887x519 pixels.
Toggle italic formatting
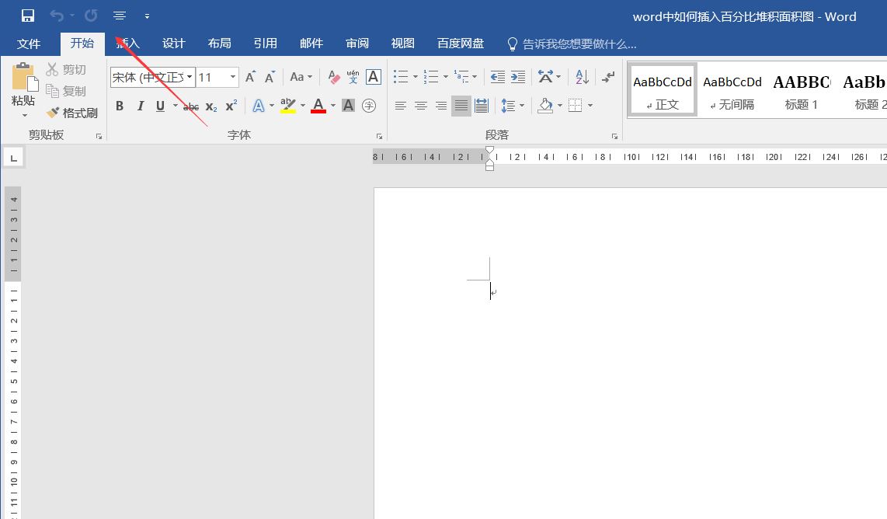pos(138,106)
